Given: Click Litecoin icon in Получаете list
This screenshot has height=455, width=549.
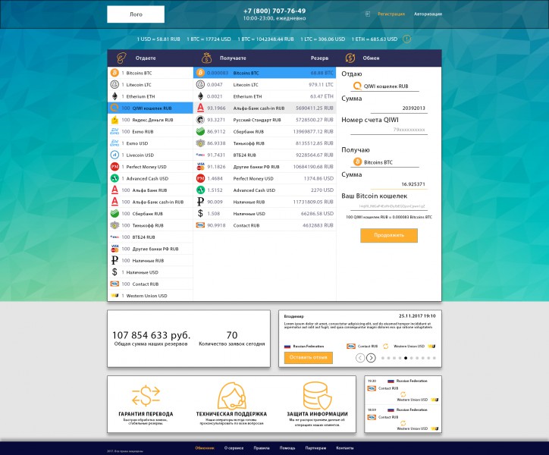Looking at the screenshot, I should (200, 84).
